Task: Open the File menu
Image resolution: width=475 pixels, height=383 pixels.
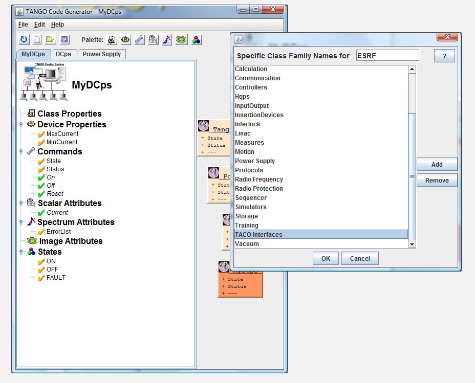Action: point(23,25)
